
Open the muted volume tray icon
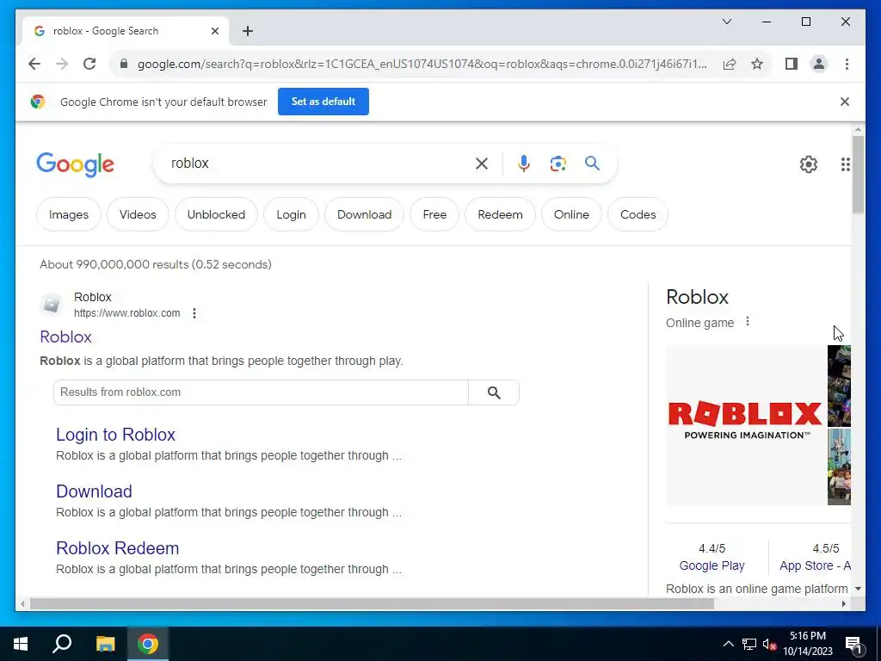769,644
